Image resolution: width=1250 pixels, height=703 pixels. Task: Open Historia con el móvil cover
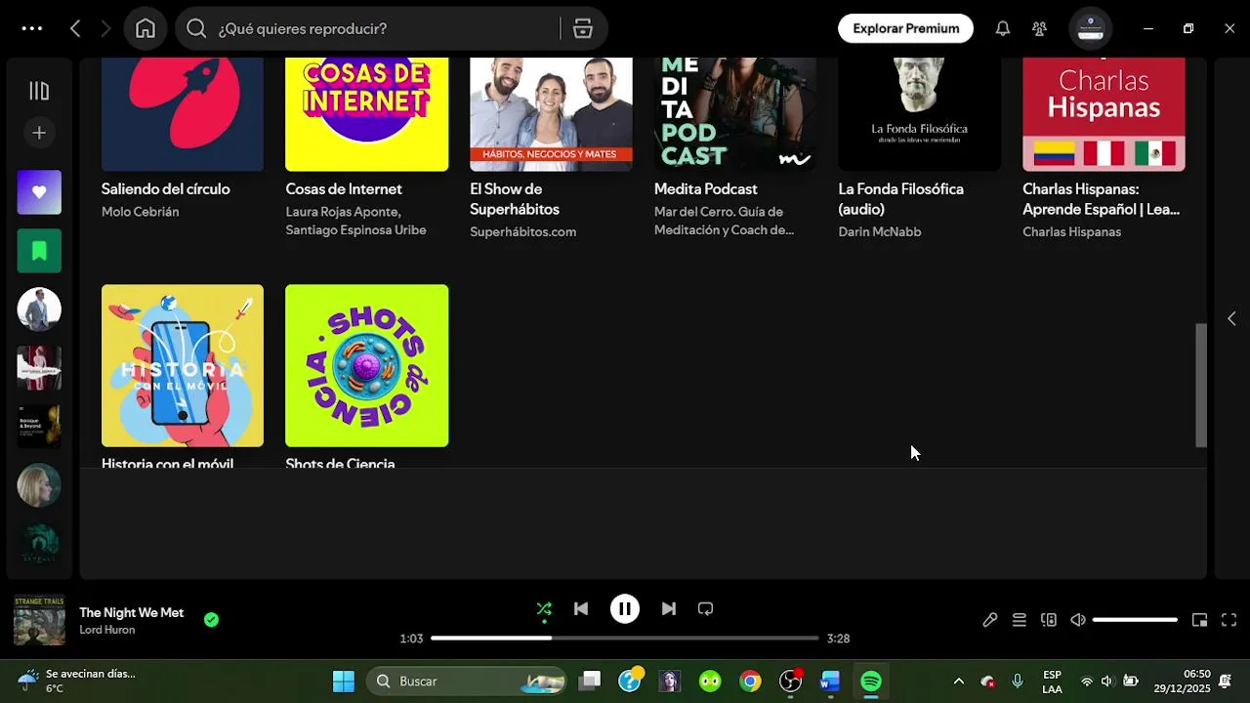point(183,365)
